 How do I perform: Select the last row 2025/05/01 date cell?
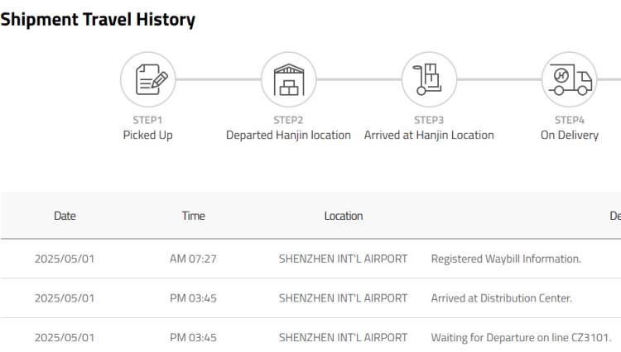point(65,337)
